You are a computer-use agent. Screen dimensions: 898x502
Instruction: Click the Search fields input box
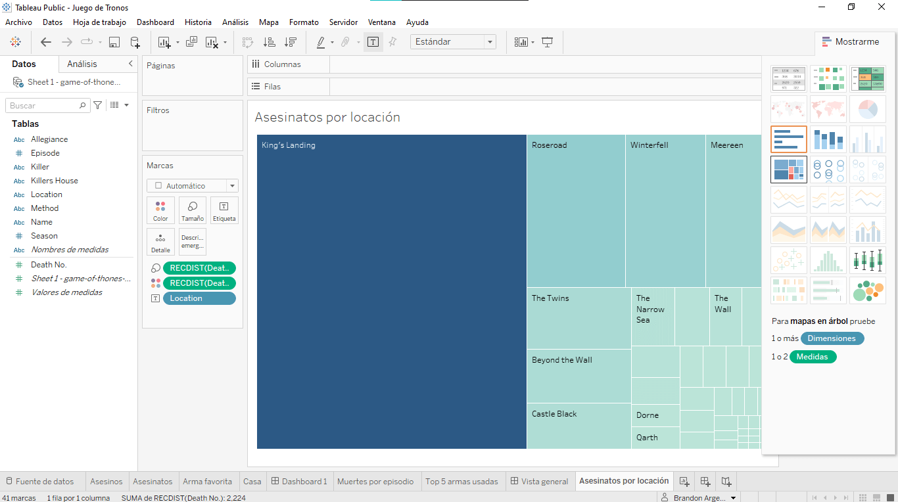pos(47,105)
